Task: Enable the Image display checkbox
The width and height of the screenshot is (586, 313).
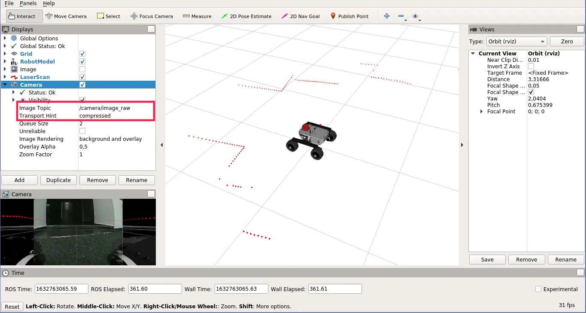Action: tap(82, 69)
